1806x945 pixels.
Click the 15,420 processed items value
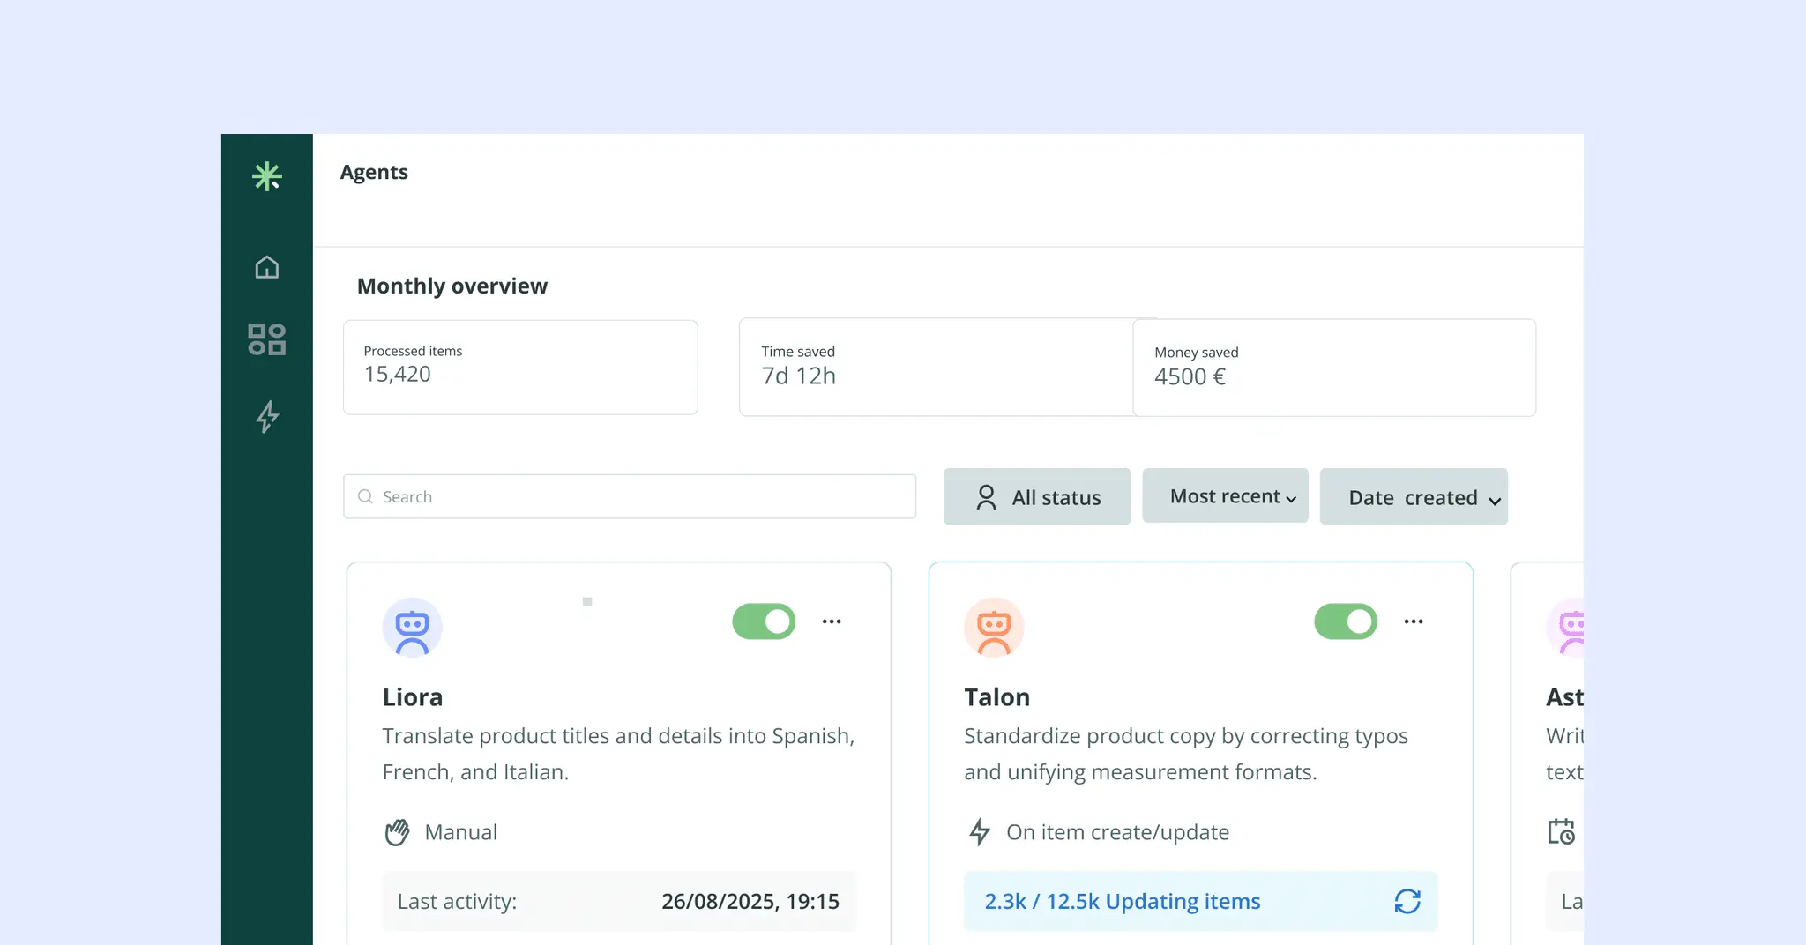(398, 374)
